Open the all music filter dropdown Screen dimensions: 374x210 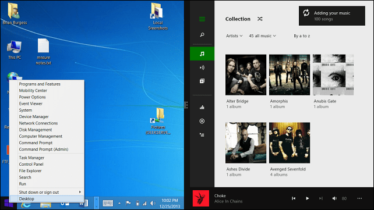262,35
